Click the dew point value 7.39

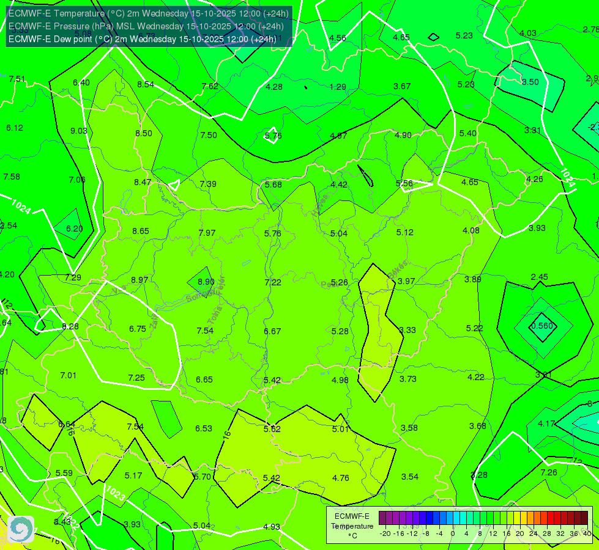(x=208, y=185)
